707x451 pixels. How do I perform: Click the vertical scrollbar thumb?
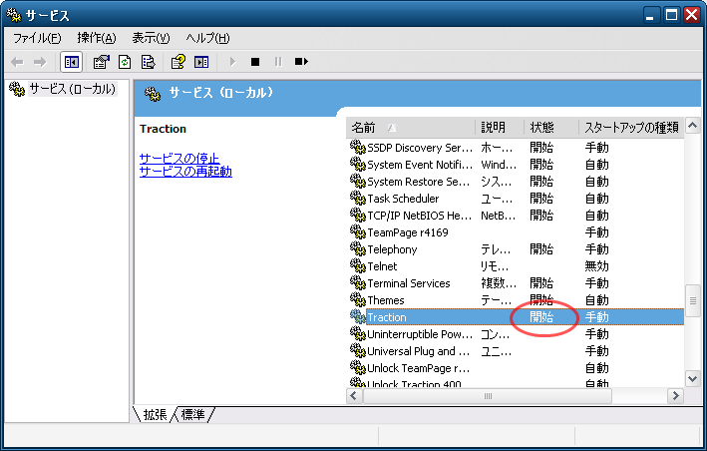click(693, 300)
